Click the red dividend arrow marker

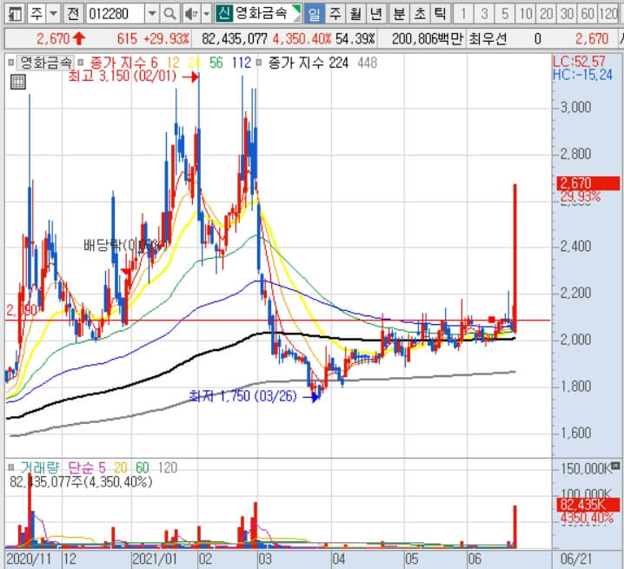(127, 271)
